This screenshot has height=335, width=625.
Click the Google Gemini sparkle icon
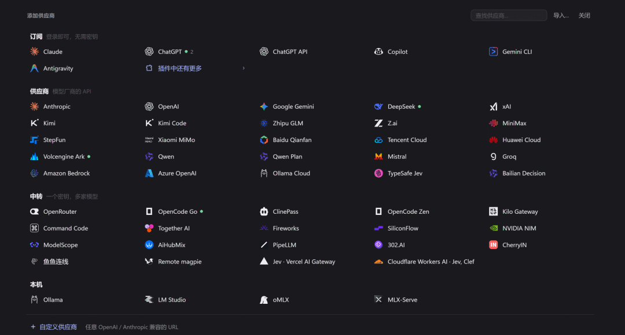[264, 106]
